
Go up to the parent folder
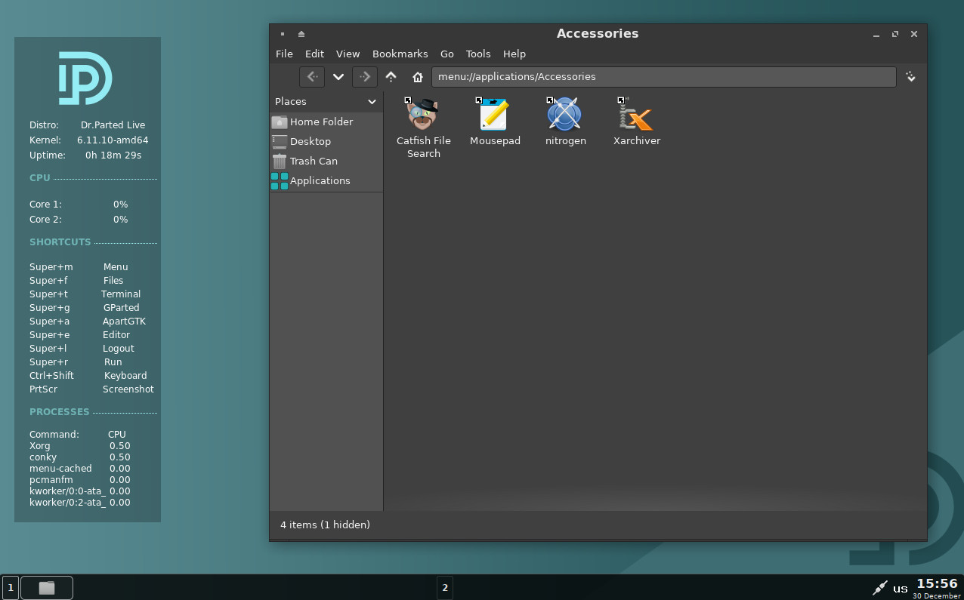point(391,77)
